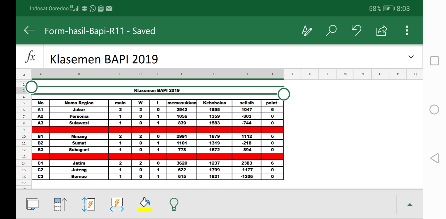The height and width of the screenshot is (219, 446).
Task: Select the C1 cell
Action: coord(40,163)
